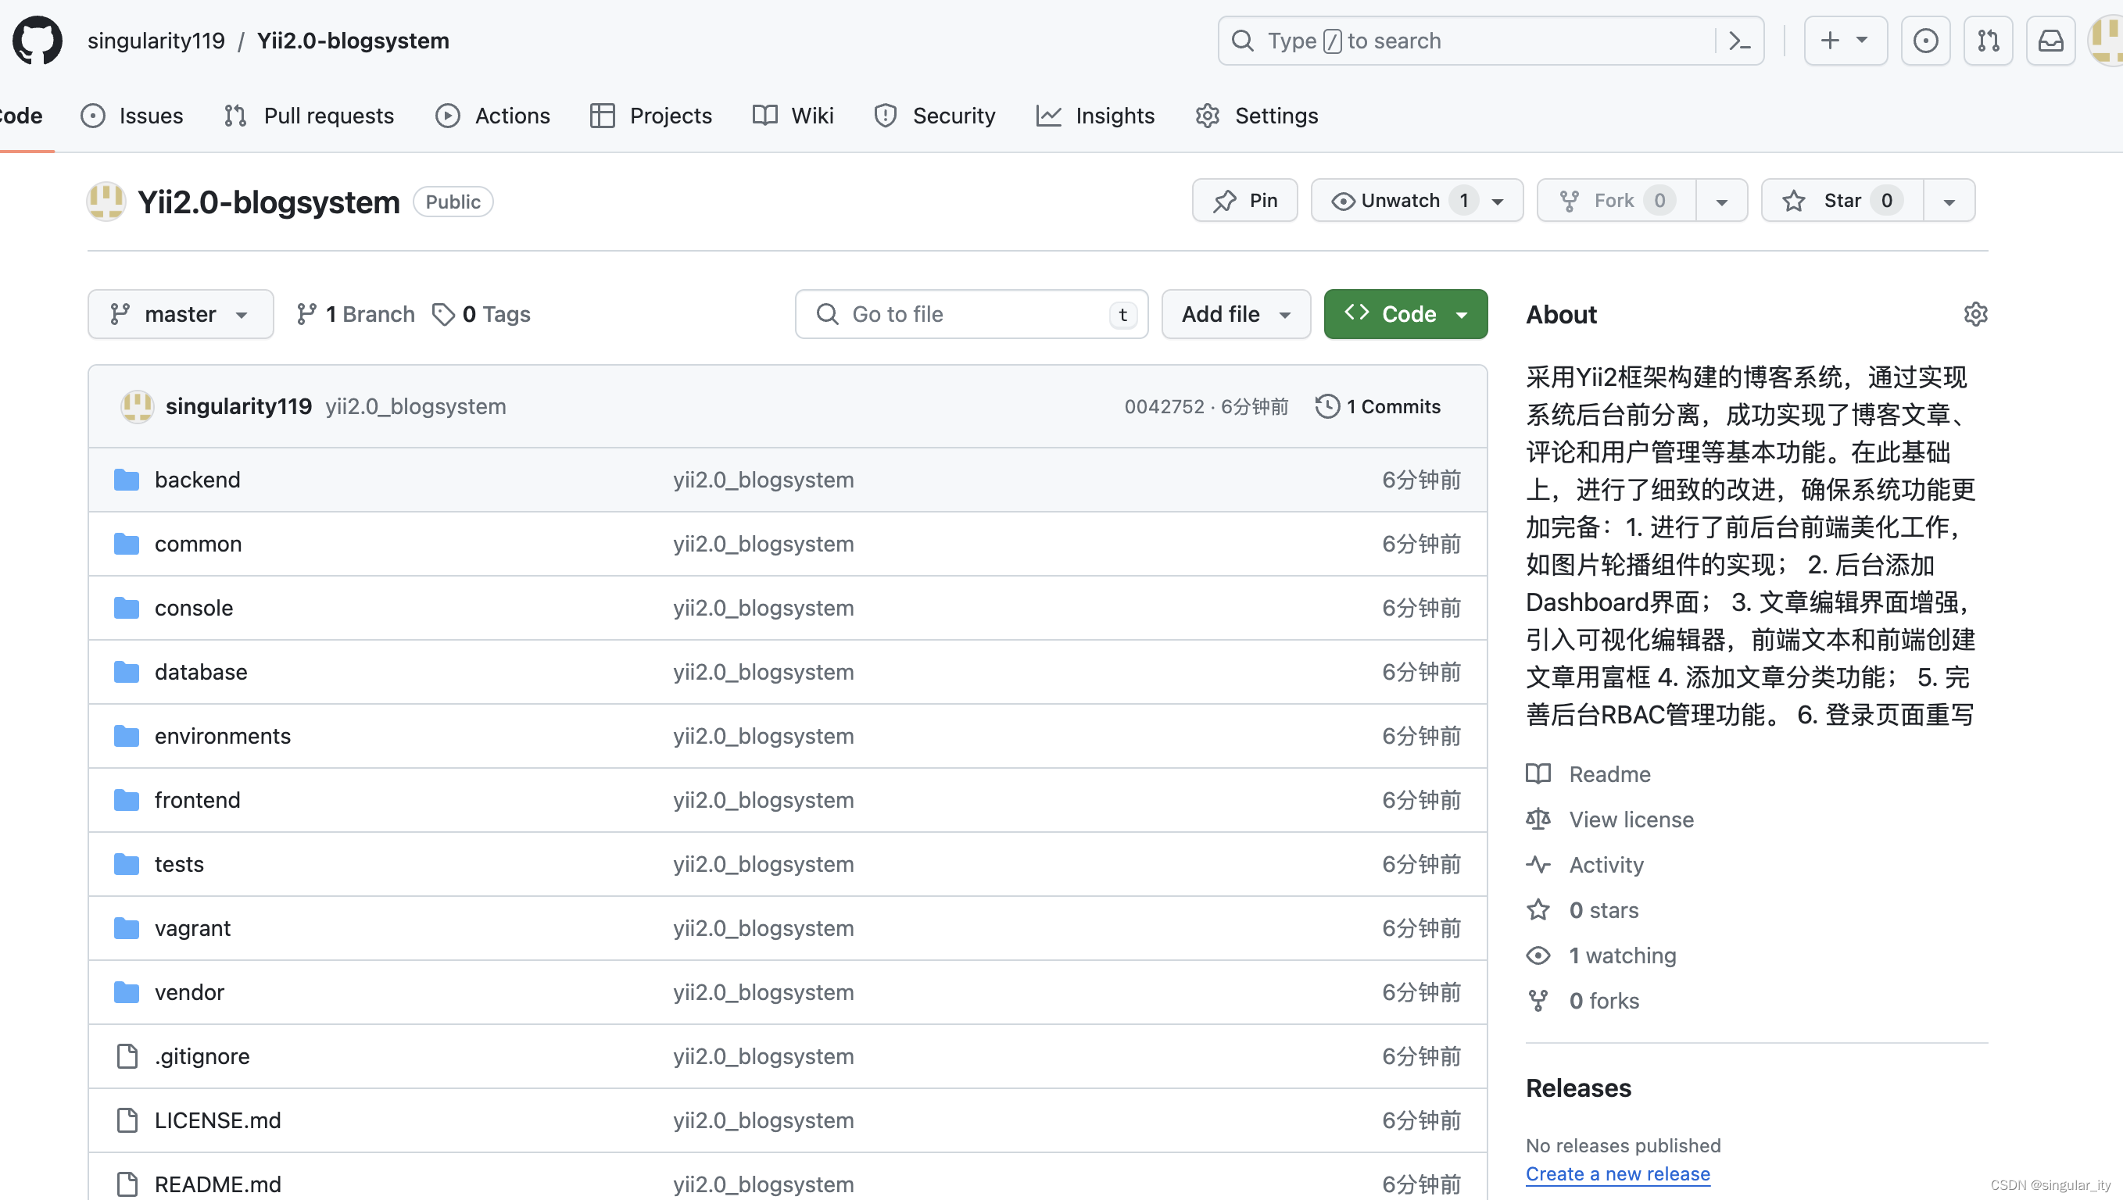Expand the create new plus dropdown
Image resolution: width=2123 pixels, height=1200 pixels.
click(1846, 41)
